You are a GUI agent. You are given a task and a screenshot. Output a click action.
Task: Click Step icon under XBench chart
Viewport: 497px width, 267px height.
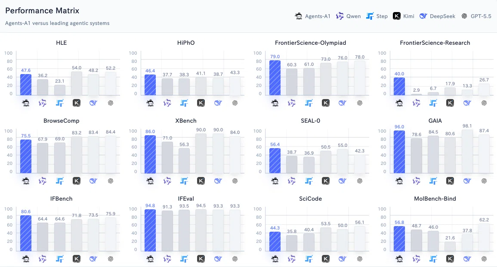click(x=184, y=181)
